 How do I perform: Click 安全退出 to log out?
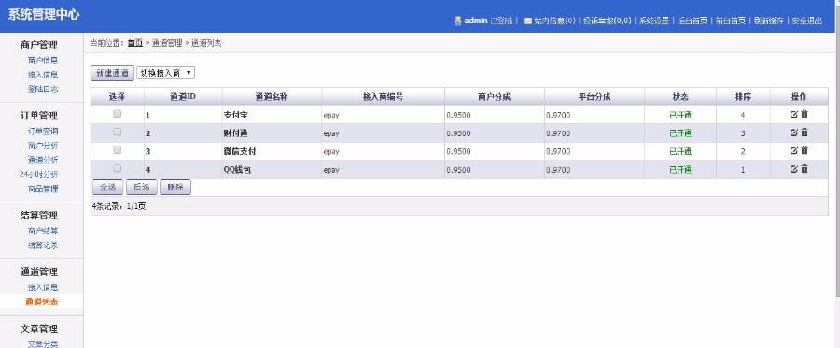(x=806, y=21)
